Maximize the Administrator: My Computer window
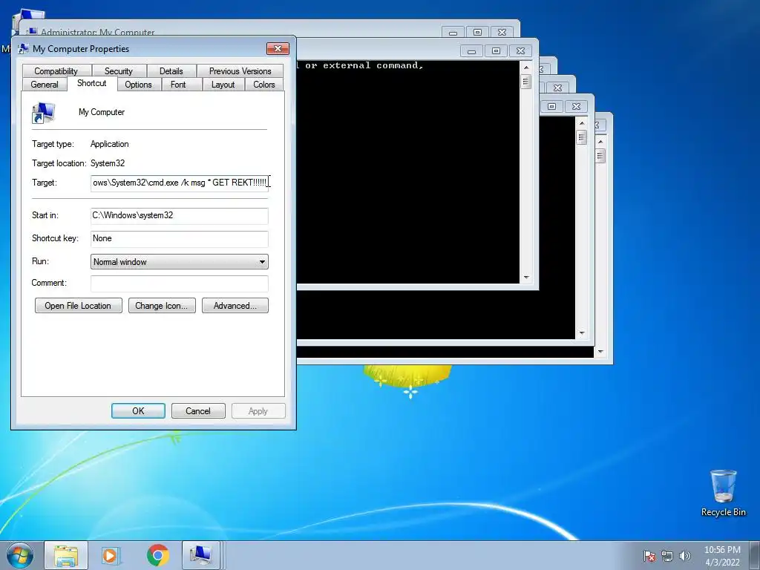 pos(477,33)
